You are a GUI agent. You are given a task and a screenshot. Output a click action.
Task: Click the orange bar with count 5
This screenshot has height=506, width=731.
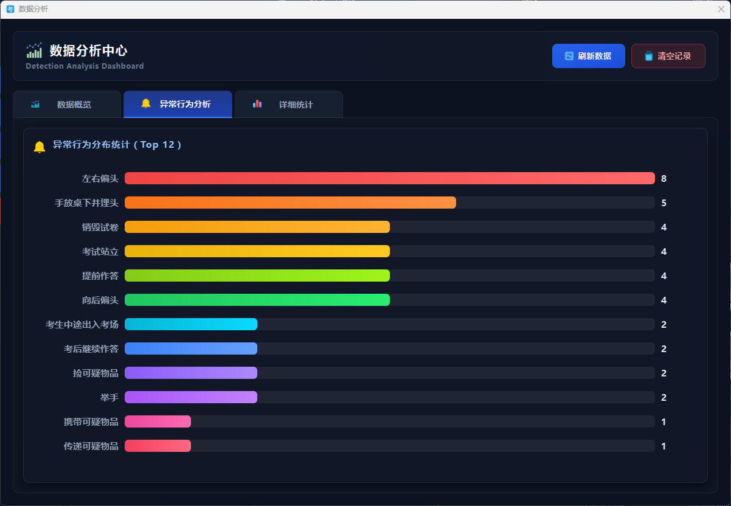click(290, 203)
